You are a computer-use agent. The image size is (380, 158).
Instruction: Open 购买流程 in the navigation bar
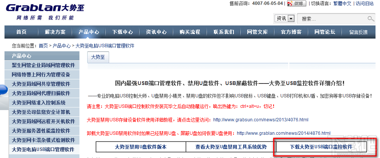(x=190, y=32)
